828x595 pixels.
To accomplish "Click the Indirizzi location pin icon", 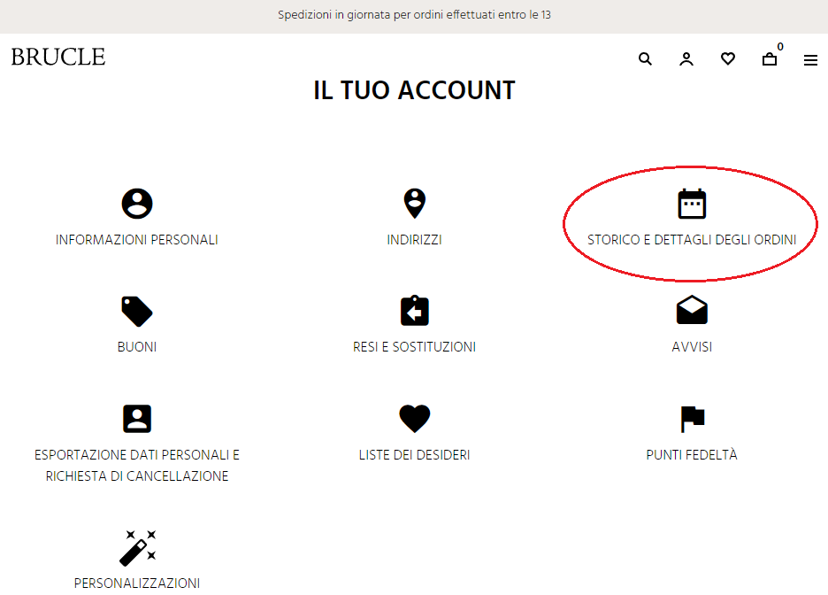I will 414,204.
